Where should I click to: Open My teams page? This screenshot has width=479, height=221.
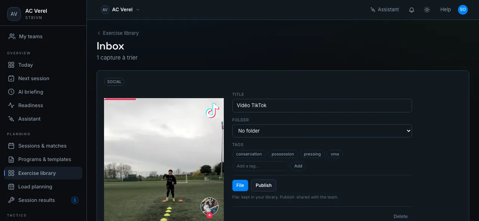pyautogui.click(x=43, y=36)
